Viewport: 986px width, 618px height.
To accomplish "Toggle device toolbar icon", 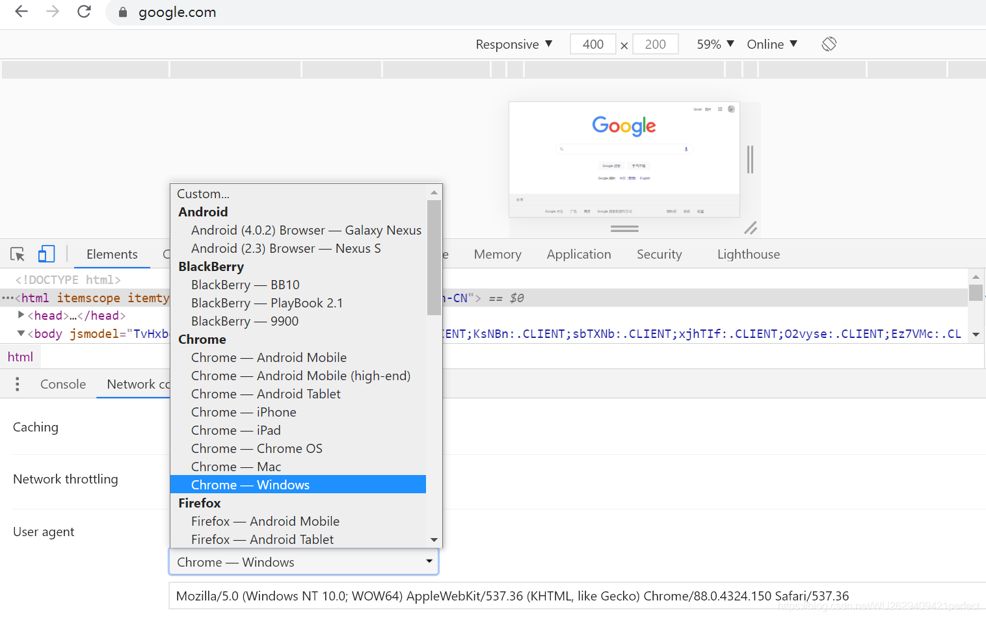I will point(46,254).
